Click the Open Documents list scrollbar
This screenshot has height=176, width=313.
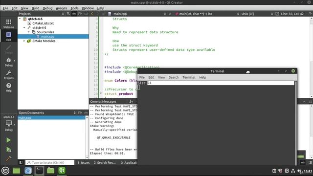pos(87,137)
